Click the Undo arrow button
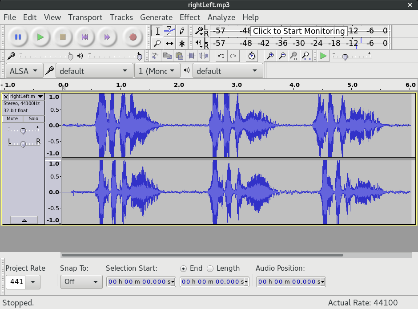Screen dimensions: 418x309 click(221, 56)
